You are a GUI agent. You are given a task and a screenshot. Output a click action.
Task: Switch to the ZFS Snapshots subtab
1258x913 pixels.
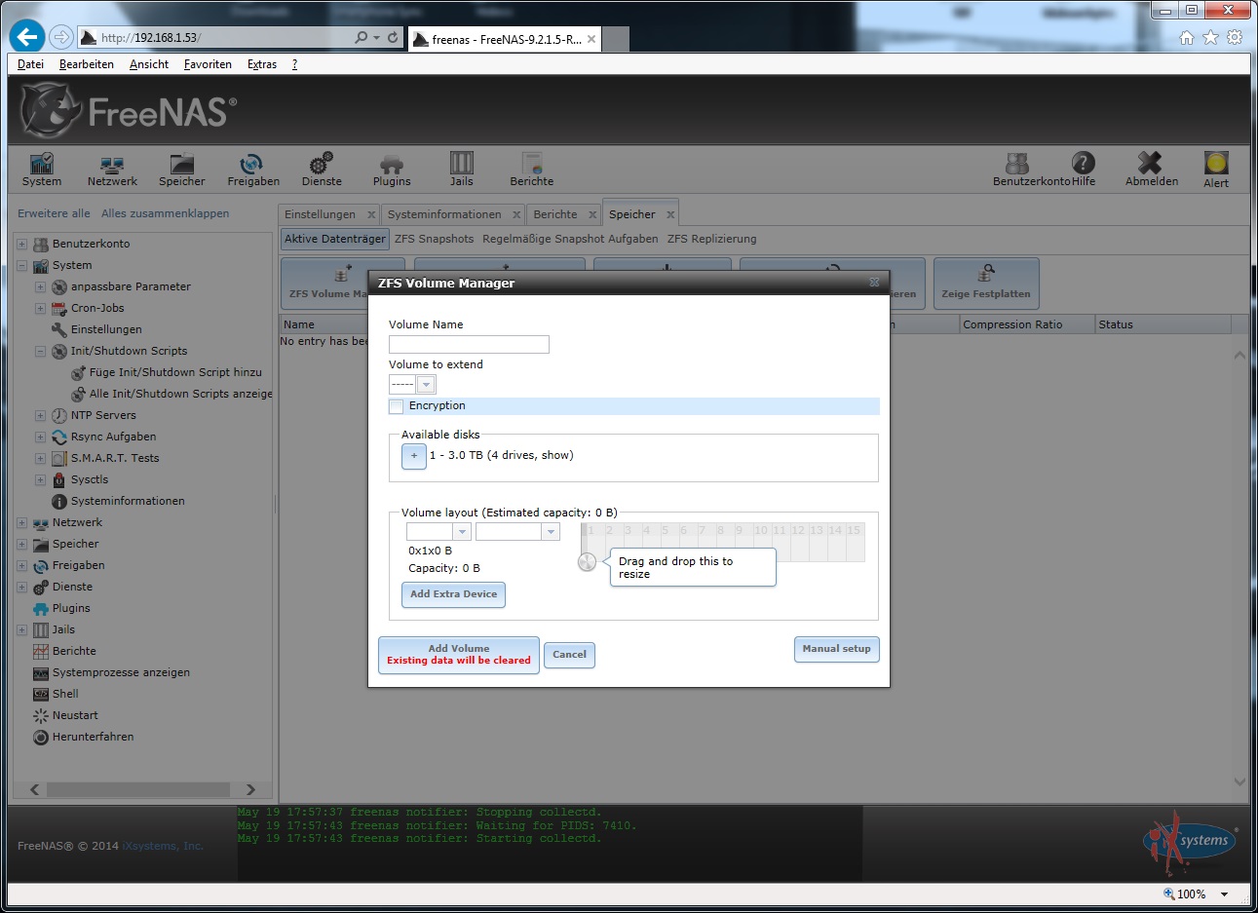[434, 239]
